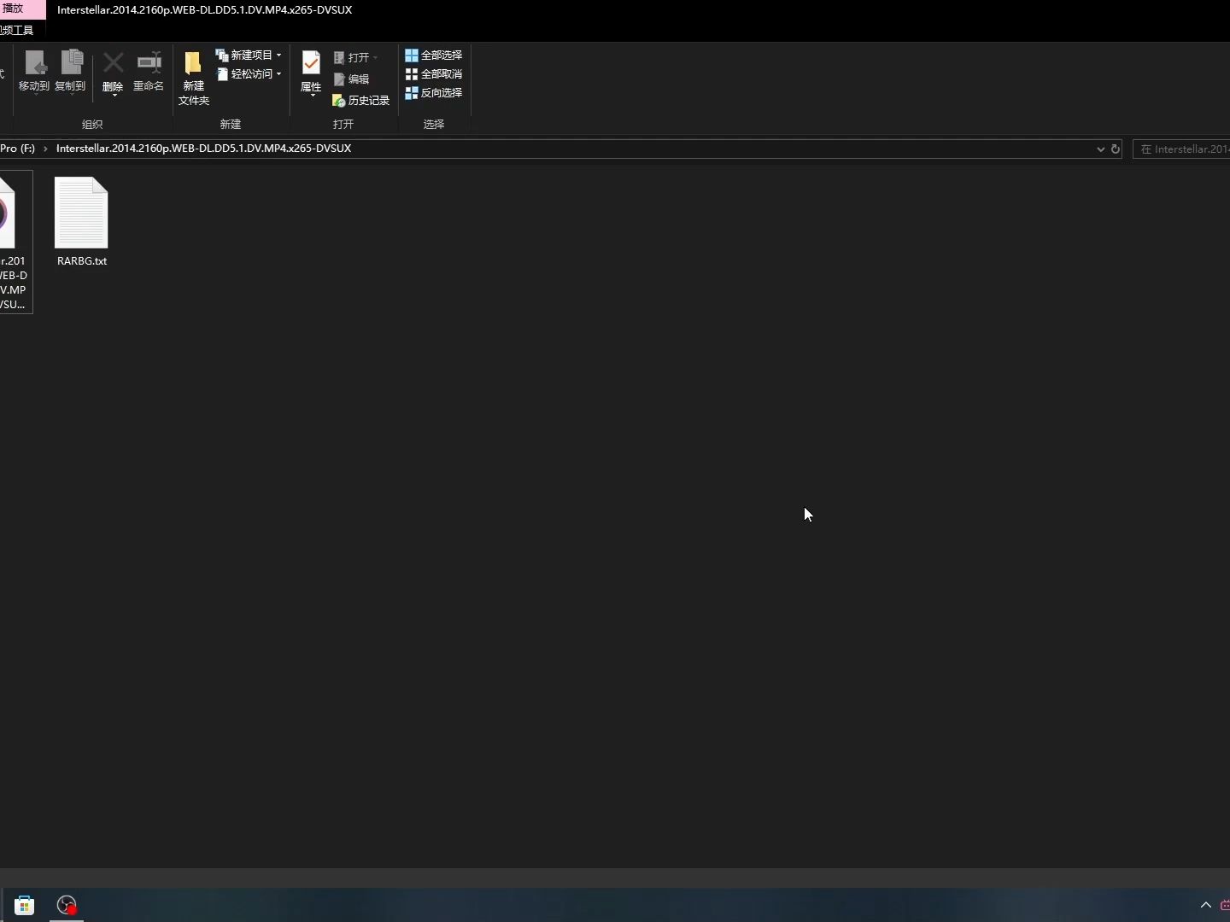The width and height of the screenshot is (1230, 922).
Task: Open Microsoft Store from the taskbar
Action: click(25, 905)
